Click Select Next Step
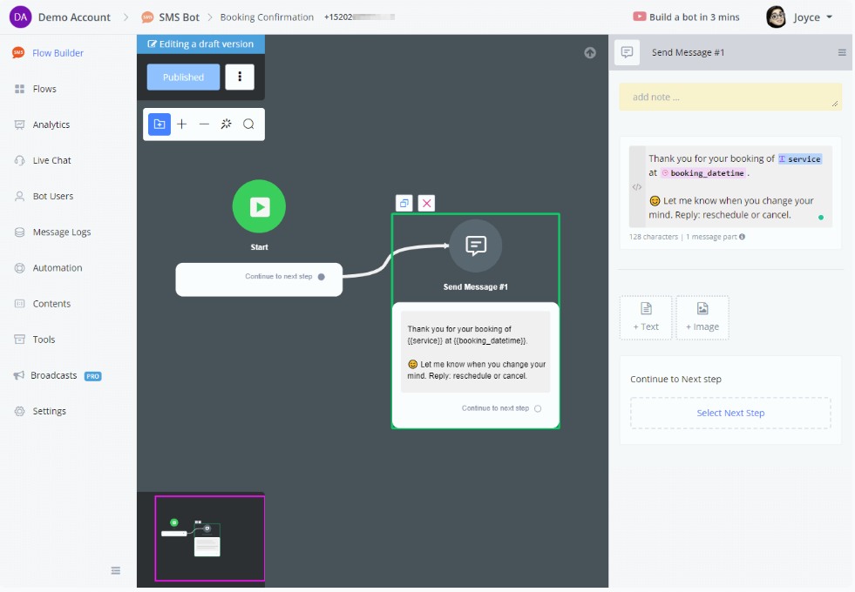 (x=730, y=414)
